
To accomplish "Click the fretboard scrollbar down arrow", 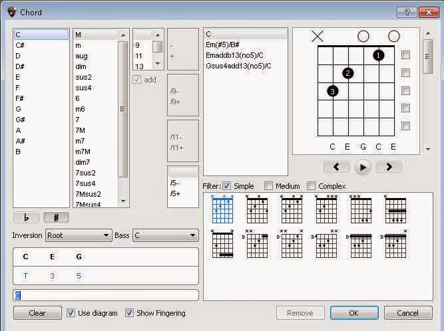I will [428, 149].
